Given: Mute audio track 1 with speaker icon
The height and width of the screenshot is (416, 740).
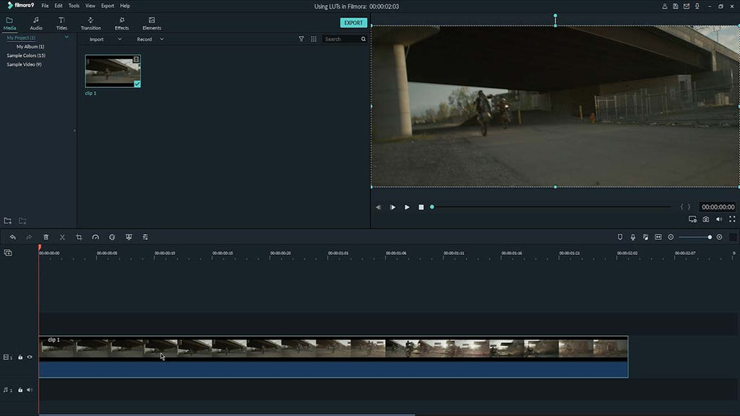Looking at the screenshot, I should pyautogui.click(x=30, y=390).
